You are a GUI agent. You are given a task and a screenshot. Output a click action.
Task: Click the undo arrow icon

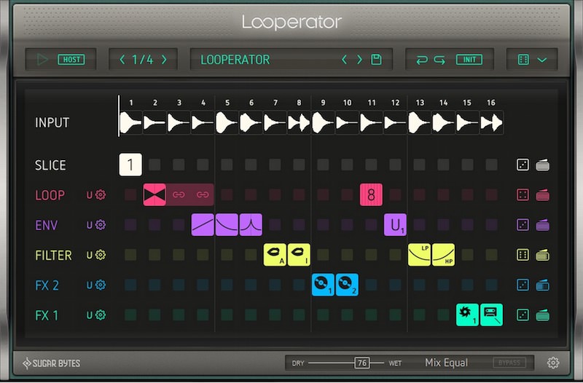pyautogui.click(x=422, y=60)
